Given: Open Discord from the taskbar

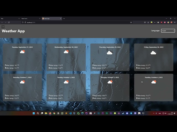Looking at the screenshot, I should (x=127, y=113).
